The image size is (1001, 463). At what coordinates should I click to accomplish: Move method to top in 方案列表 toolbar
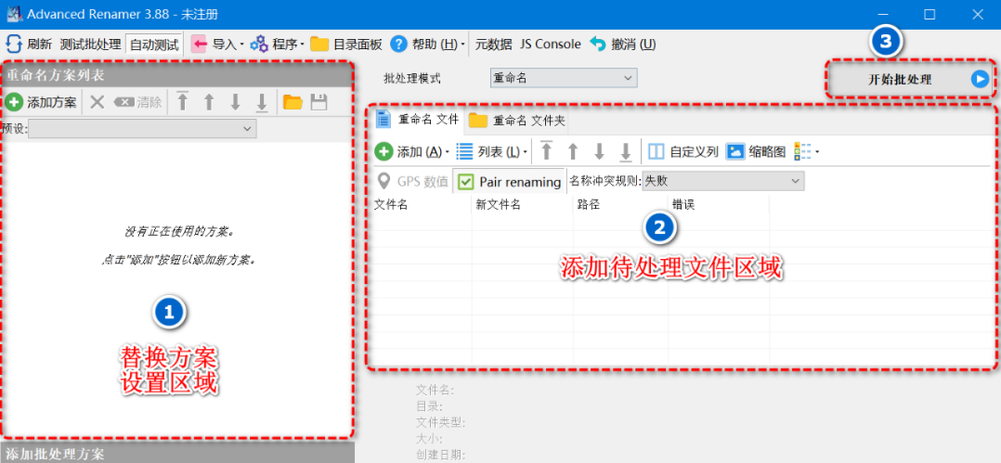[183, 102]
